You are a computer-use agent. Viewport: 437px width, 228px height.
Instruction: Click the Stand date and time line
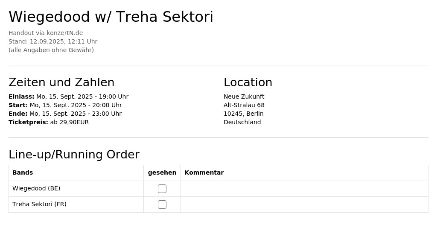pyautogui.click(x=53, y=41)
